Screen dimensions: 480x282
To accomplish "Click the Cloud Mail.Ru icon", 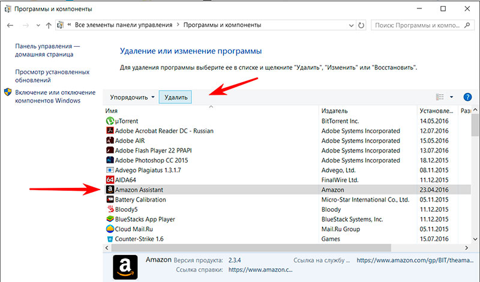I will 110,229.
